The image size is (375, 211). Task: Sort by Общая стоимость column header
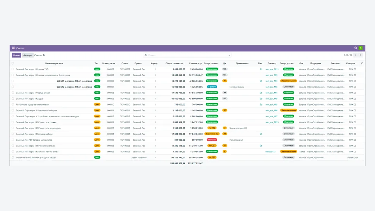(175, 63)
